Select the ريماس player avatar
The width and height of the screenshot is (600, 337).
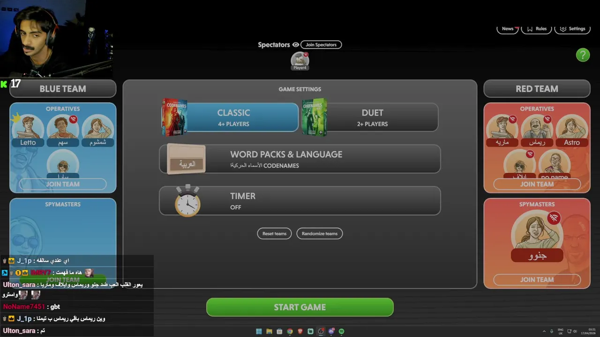pos(537,131)
